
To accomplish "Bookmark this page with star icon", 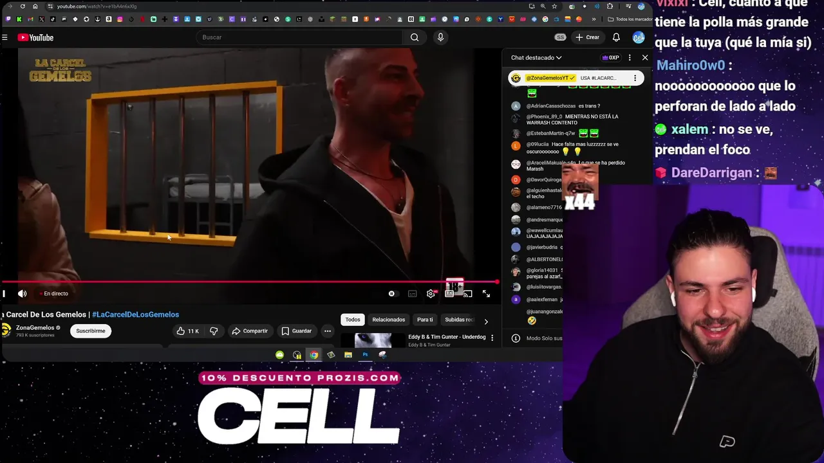I will [x=554, y=6].
